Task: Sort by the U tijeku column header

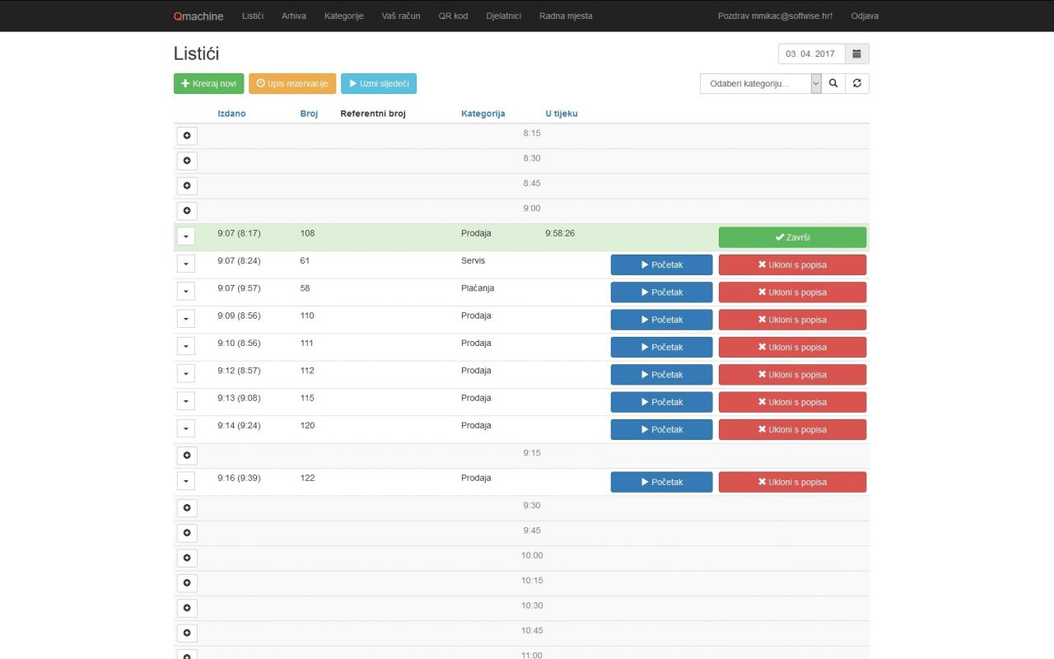Action: [562, 114]
